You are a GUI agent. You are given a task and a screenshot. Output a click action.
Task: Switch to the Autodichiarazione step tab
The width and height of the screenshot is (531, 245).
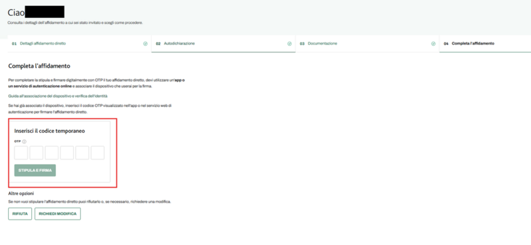tap(224, 44)
